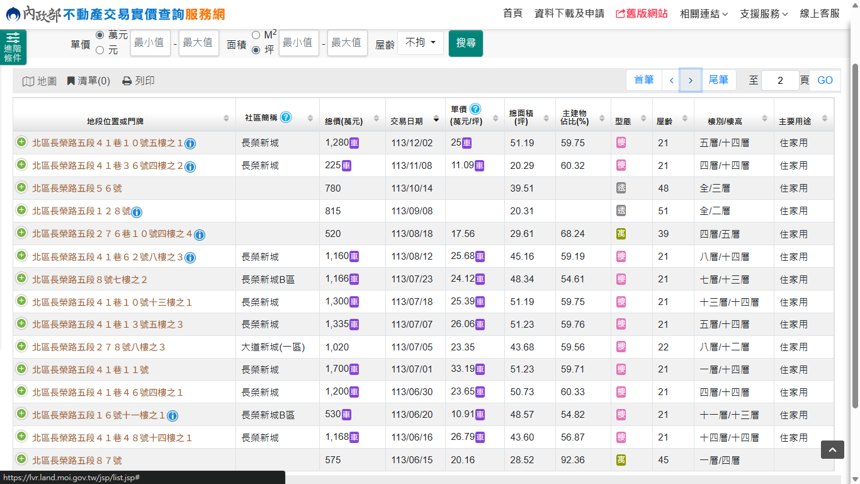Expand 支援服務 dropdown menu
This screenshot has width=860, height=484.
[764, 13]
